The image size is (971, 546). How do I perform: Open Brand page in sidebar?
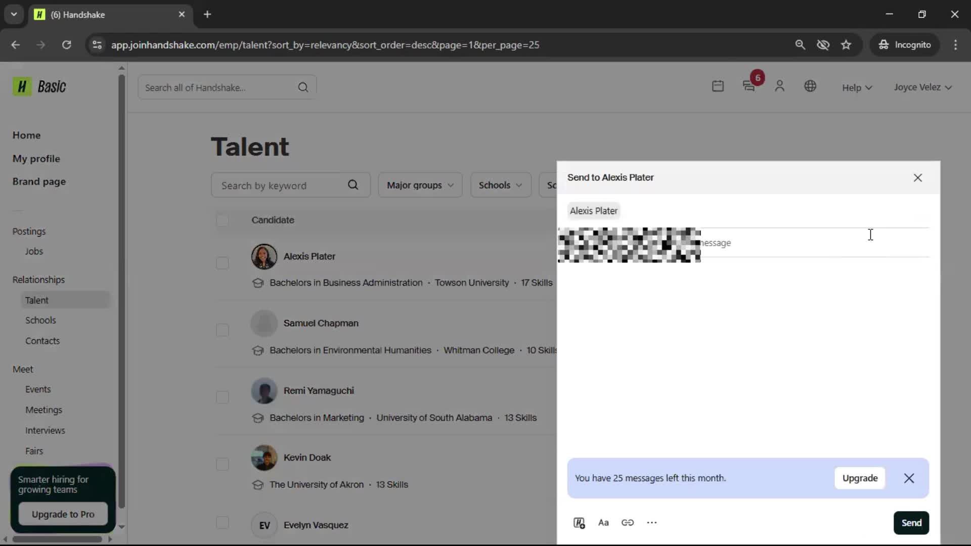click(39, 181)
